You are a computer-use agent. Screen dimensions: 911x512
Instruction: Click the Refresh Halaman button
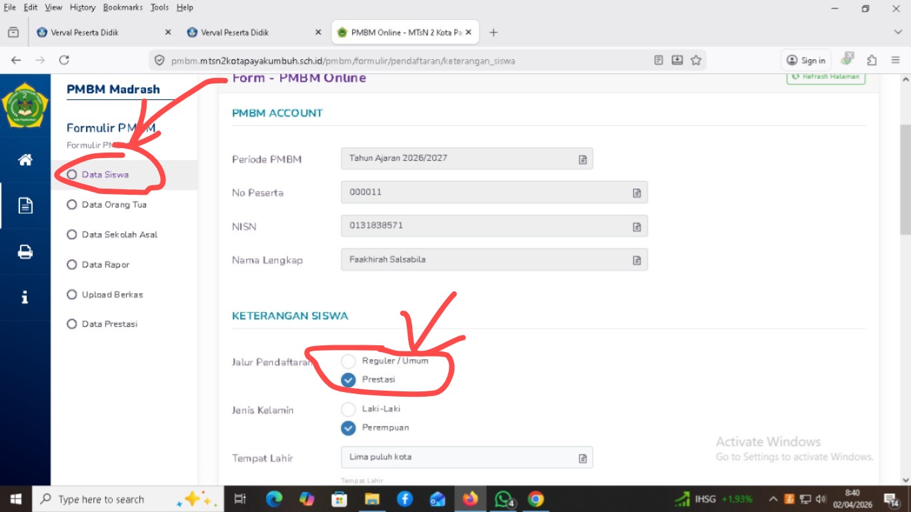click(x=826, y=77)
